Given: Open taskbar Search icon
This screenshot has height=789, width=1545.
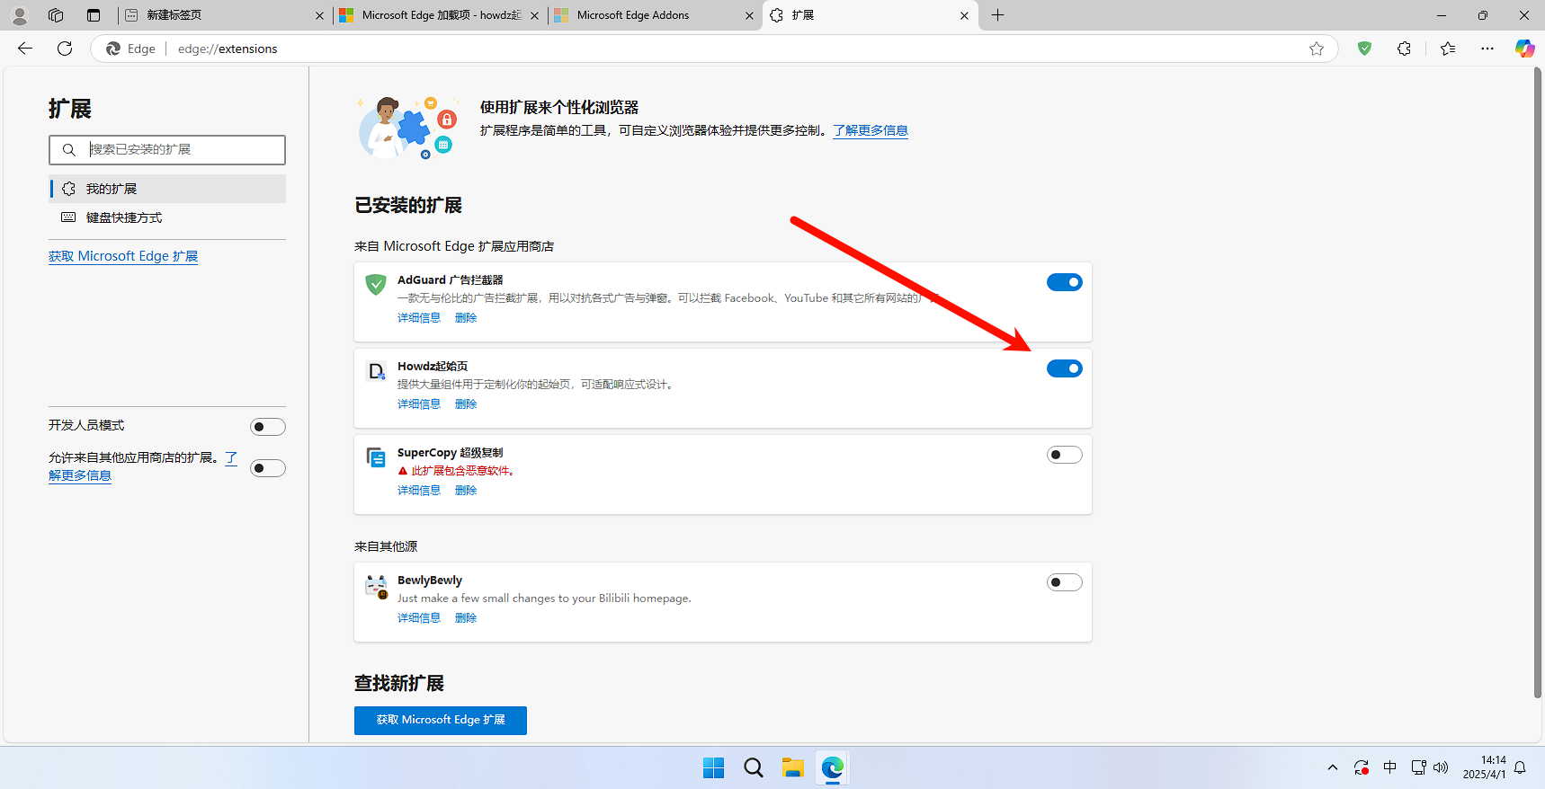Looking at the screenshot, I should coord(754,767).
